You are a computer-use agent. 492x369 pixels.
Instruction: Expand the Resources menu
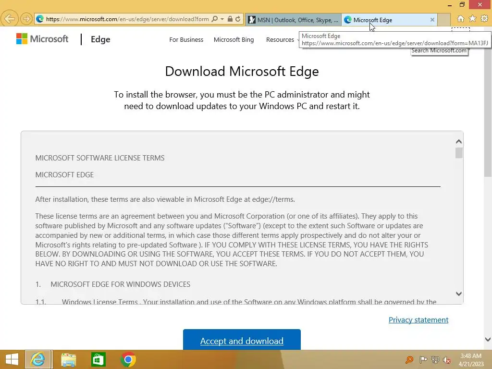(x=280, y=40)
